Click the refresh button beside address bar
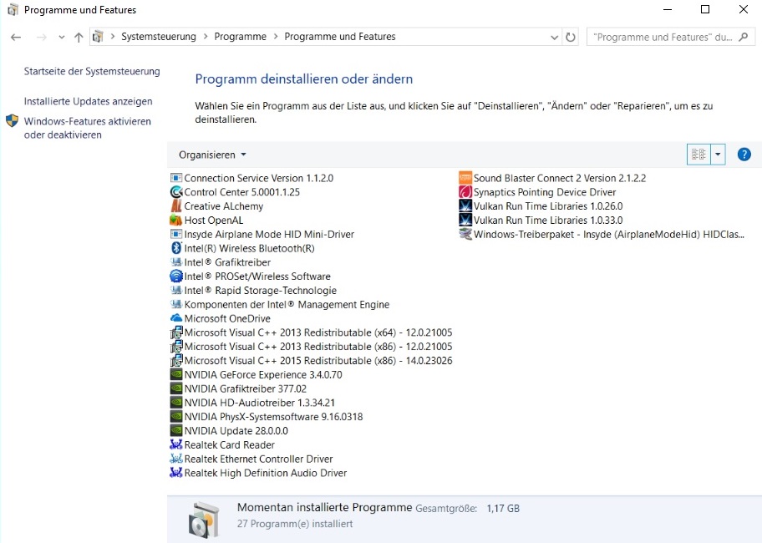Screen dimensions: 762x543 coord(571,37)
